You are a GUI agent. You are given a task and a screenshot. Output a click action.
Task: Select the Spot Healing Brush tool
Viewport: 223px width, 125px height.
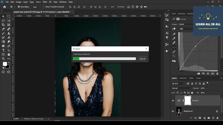coord(9,29)
